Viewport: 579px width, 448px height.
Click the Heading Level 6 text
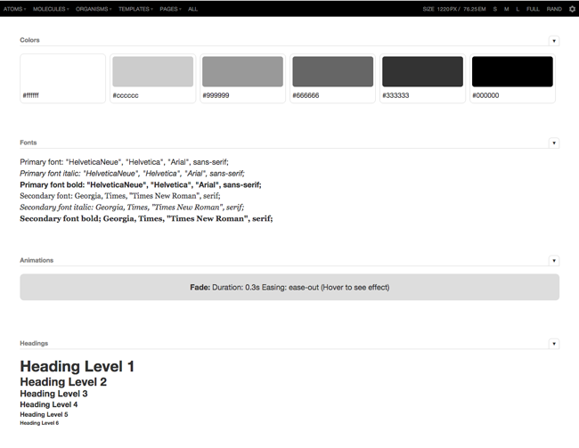coord(39,423)
